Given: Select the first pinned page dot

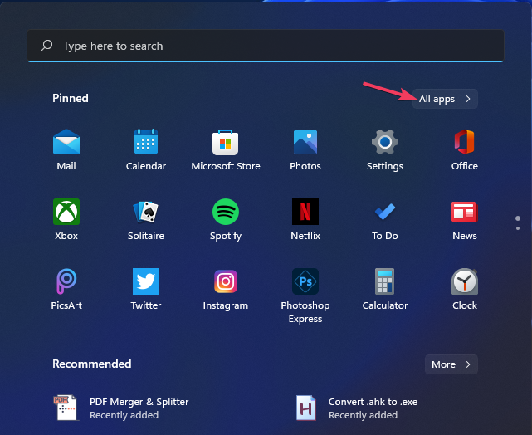Looking at the screenshot, I should click(518, 218).
